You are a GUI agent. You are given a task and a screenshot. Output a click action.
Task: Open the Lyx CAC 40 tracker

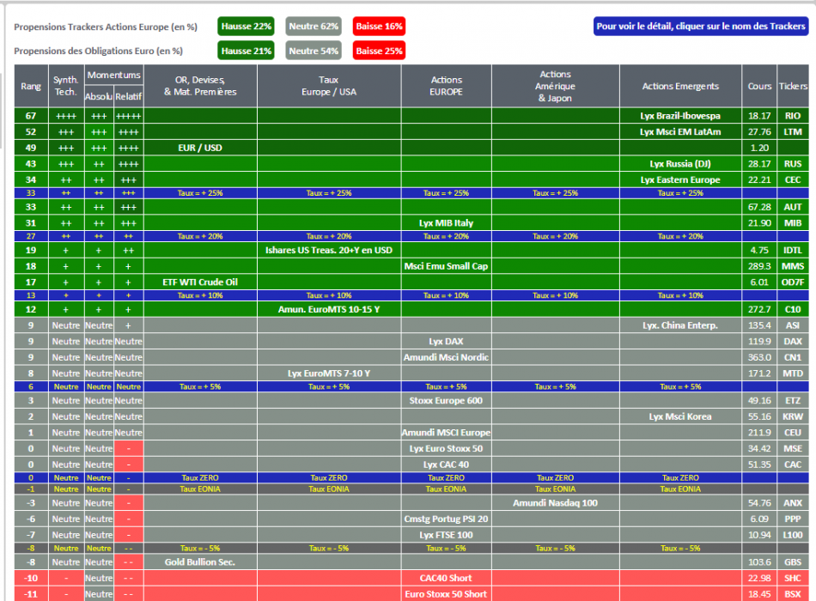(446, 464)
